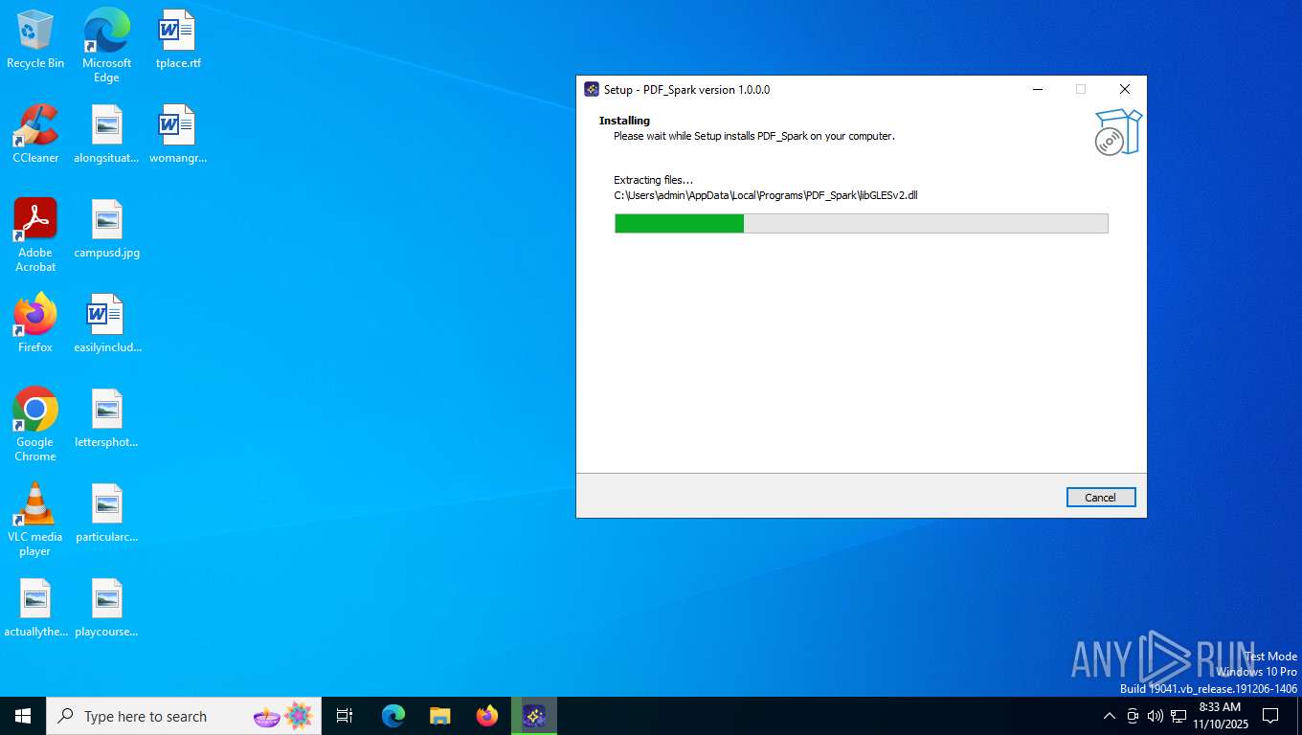Select the easilyinclud... Word document
The image size is (1302, 735).
click(106, 324)
